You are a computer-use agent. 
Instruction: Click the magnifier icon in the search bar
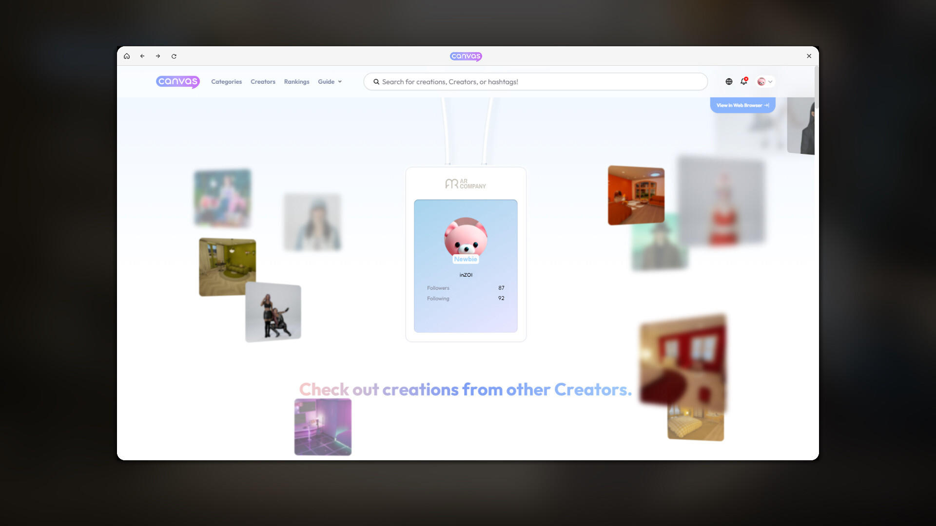click(x=376, y=81)
